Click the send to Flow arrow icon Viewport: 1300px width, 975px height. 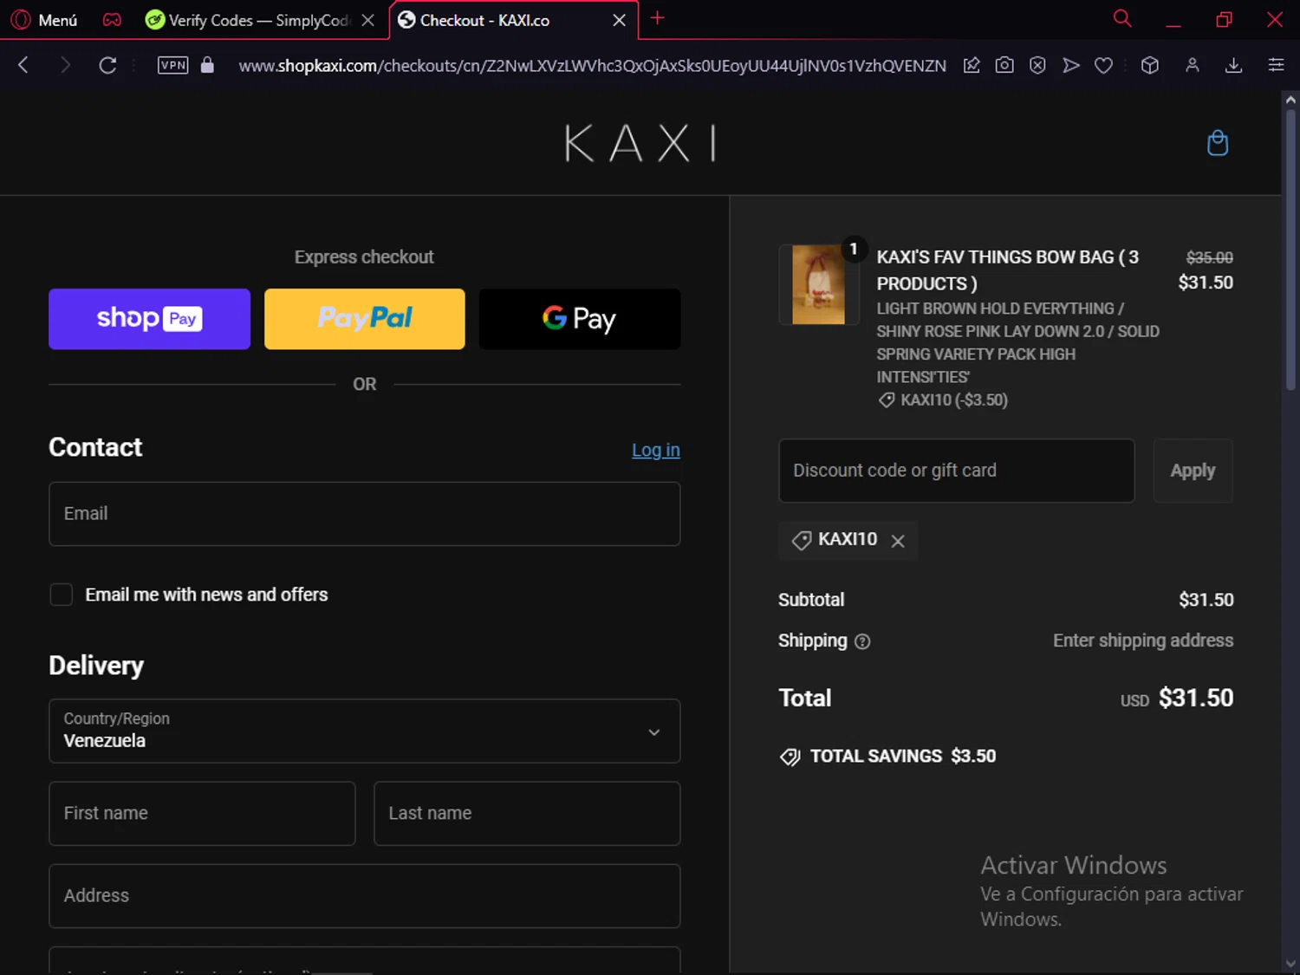pos(1071,65)
